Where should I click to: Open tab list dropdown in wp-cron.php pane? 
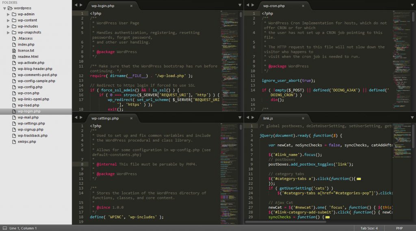point(413,6)
